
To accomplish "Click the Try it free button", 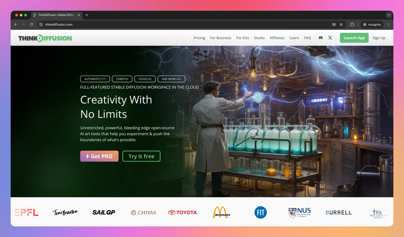I will [141, 156].
